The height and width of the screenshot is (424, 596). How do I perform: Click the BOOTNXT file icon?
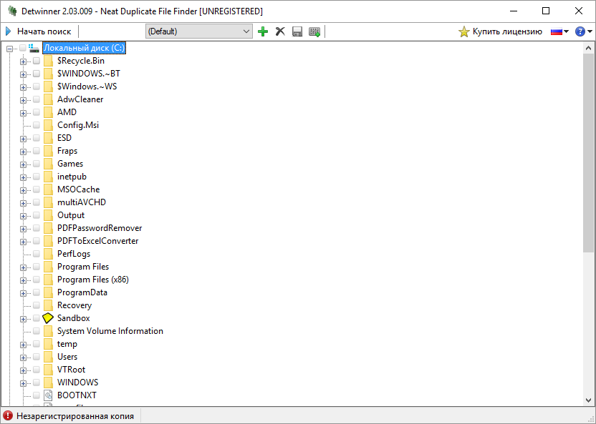click(48, 395)
